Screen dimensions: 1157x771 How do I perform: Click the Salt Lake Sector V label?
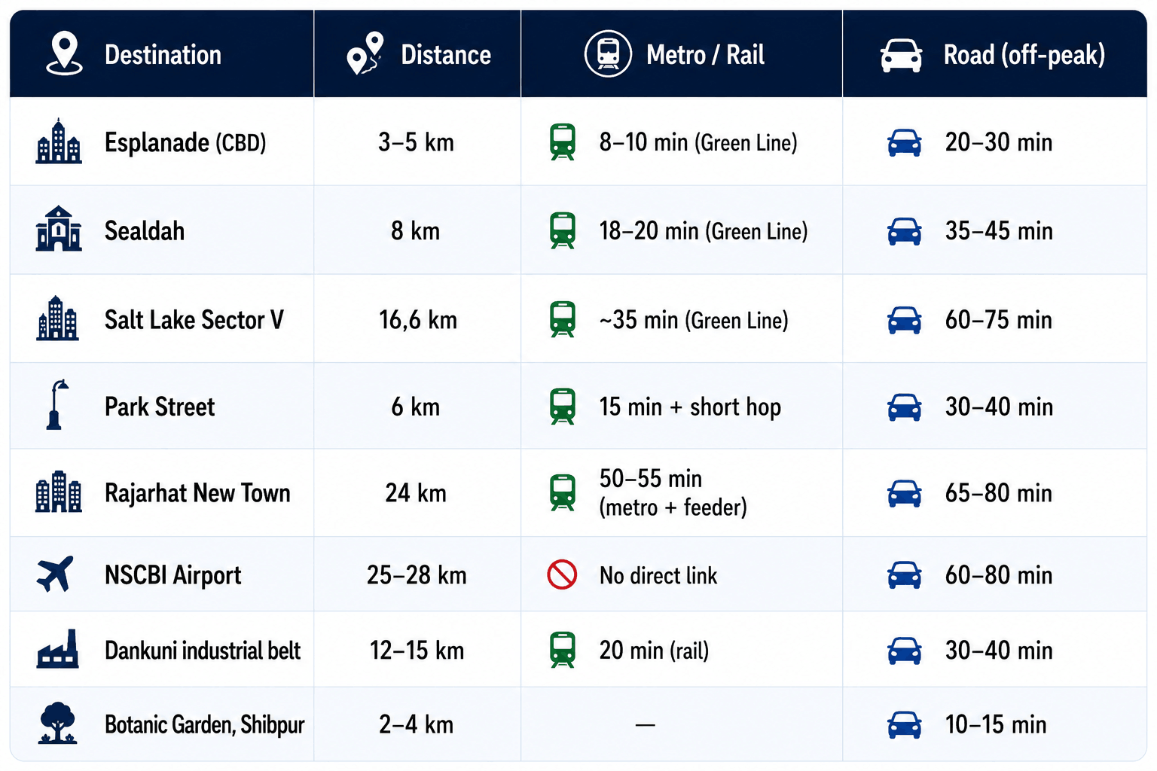tap(194, 320)
